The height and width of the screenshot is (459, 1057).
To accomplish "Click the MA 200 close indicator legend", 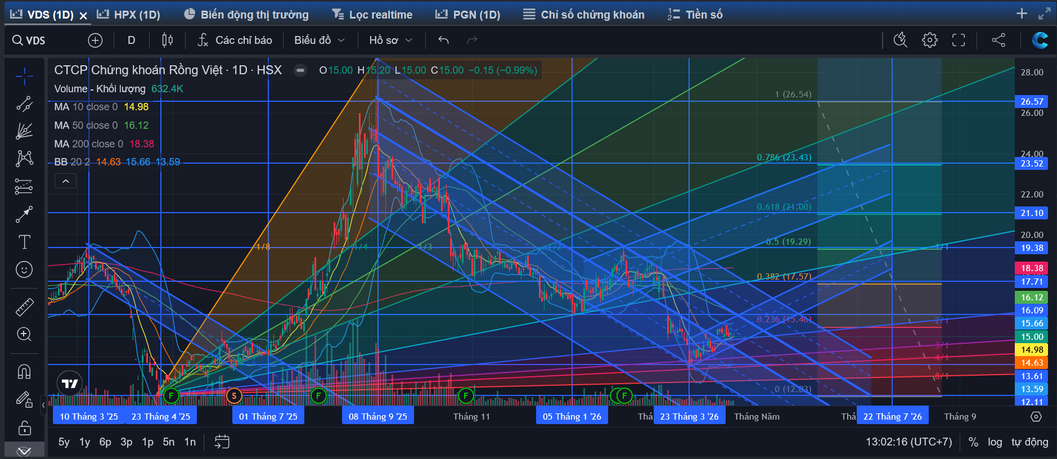I will [104, 144].
